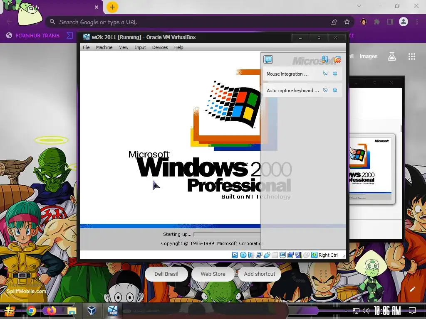Open the Images link on Google page

click(369, 56)
